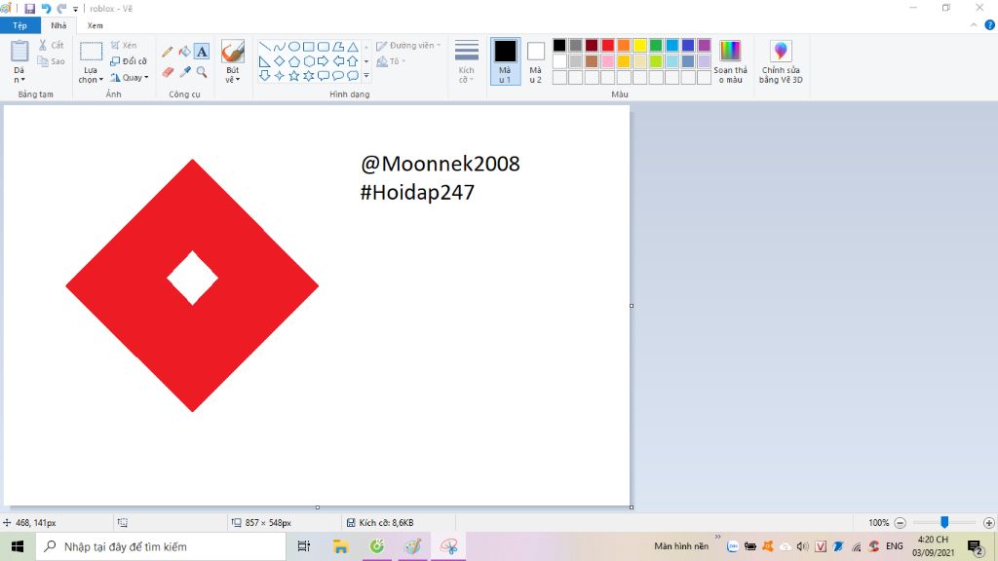The image size is (998, 561).
Task: Open the Quay rotate dropdown
Action: (x=130, y=78)
